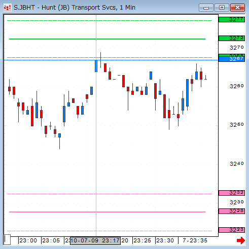The width and height of the screenshot is (249, 249).
Task: Click the green 3272 price label
Action: tap(232, 38)
